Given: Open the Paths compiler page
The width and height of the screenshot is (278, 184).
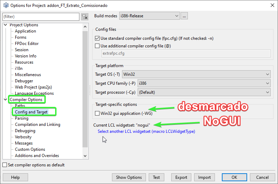Looking at the screenshot, I should [20, 106].
